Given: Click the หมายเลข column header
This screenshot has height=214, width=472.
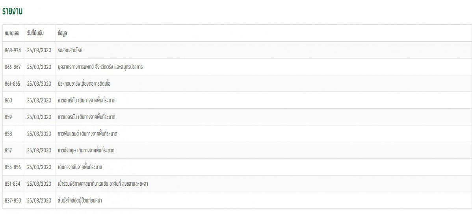Looking at the screenshot, I should point(12,33).
